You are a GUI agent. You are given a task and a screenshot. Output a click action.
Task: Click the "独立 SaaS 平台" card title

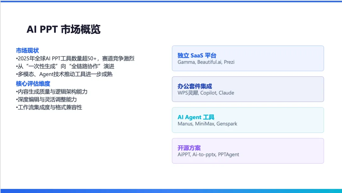tap(197, 55)
